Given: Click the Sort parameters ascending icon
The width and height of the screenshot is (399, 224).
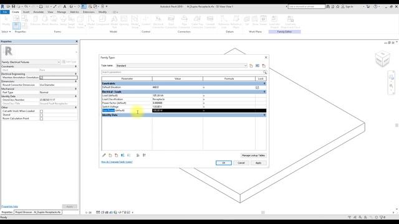Looking at the screenshot, I should pyautogui.click(x=138, y=155).
